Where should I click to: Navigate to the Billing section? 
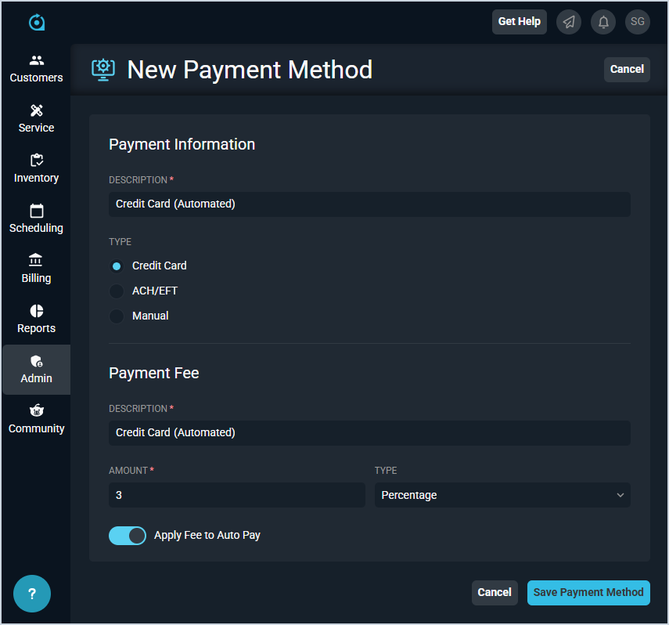click(36, 269)
